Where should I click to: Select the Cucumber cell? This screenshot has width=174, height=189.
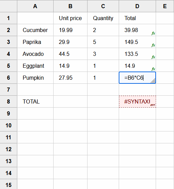click(x=35, y=30)
